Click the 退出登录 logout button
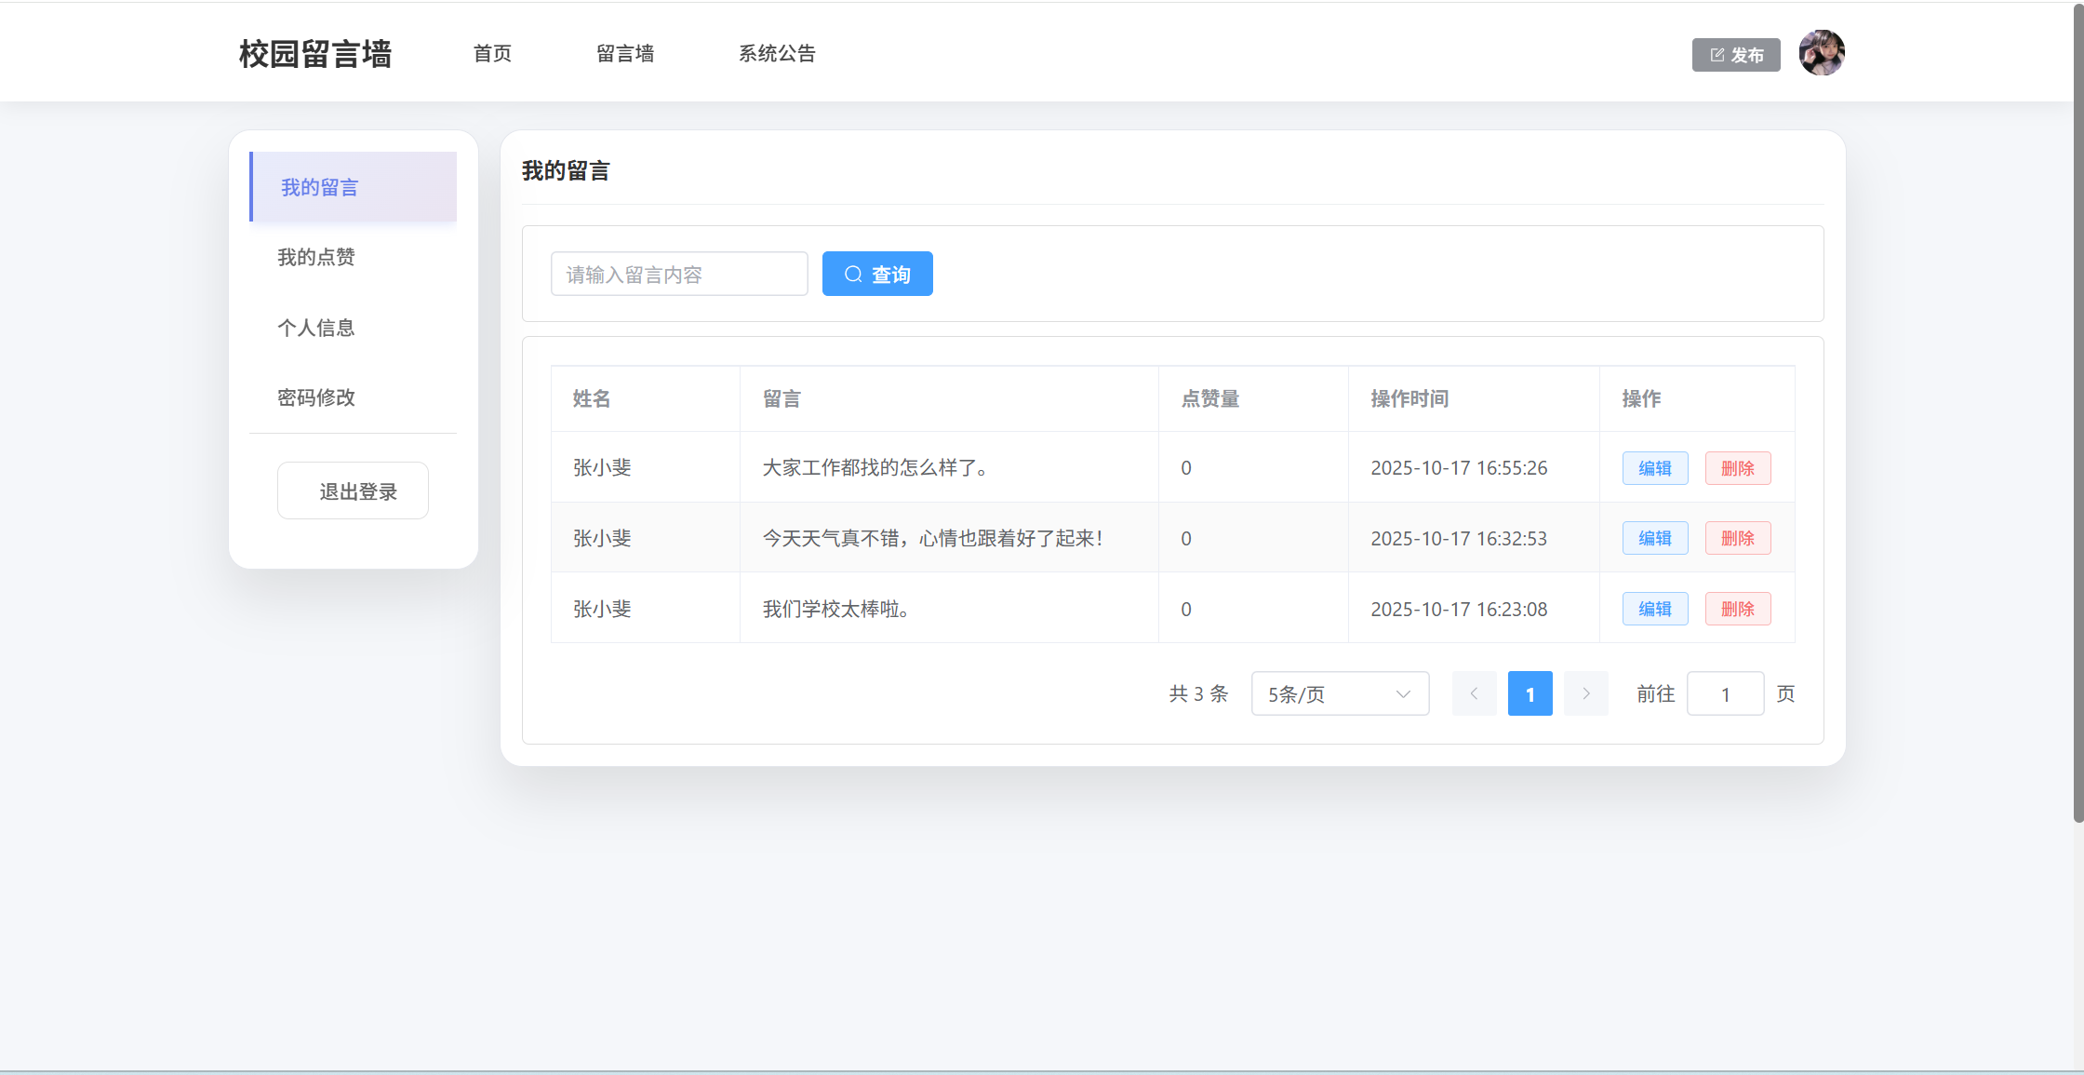This screenshot has height=1075, width=2084. (x=353, y=490)
